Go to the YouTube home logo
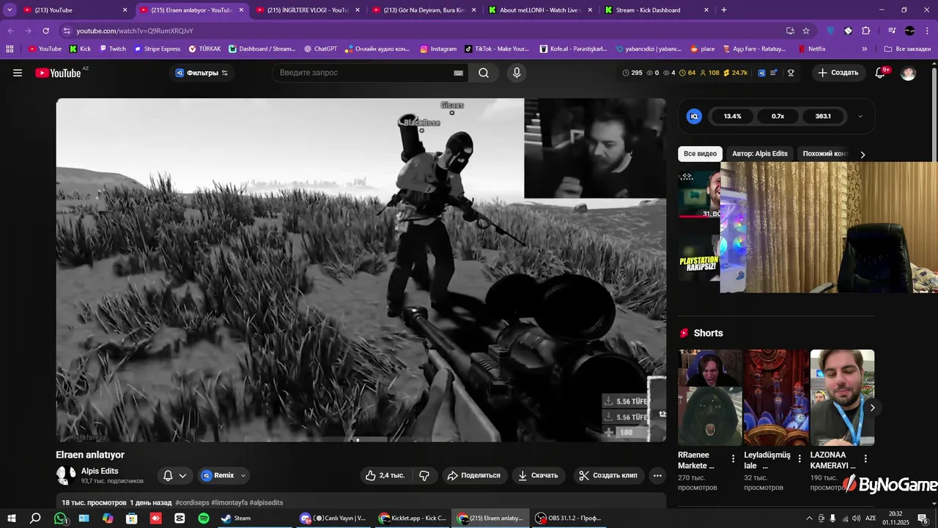Viewport: 938px width, 528px height. pyautogui.click(x=58, y=73)
